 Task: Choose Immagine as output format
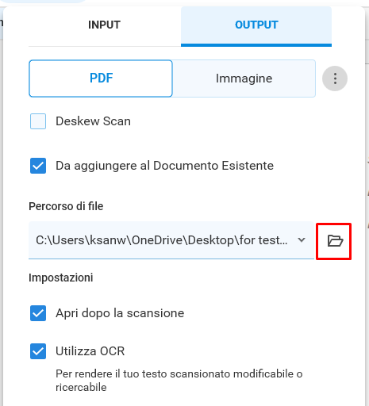(244, 79)
